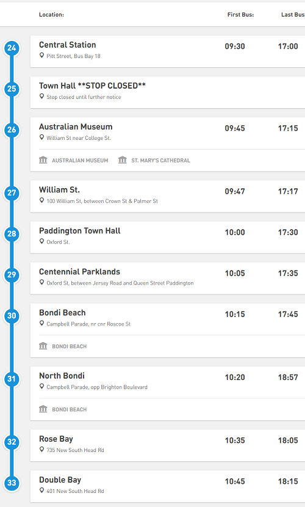Click the map pin beside Oxford St.

[41, 241]
